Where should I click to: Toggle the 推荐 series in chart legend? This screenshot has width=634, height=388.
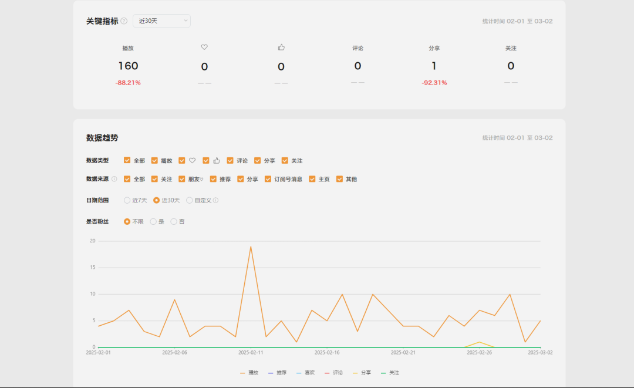click(x=277, y=373)
